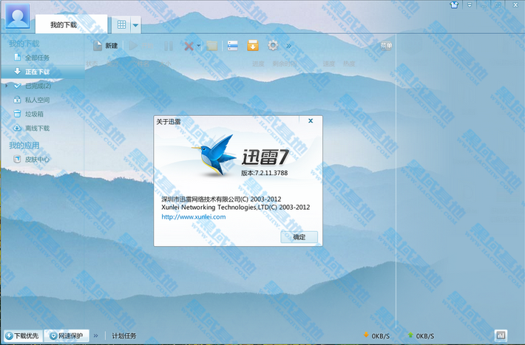Open skin changer shirt icon in title bar
Viewport: 525px width, 345px height.
(454, 5)
